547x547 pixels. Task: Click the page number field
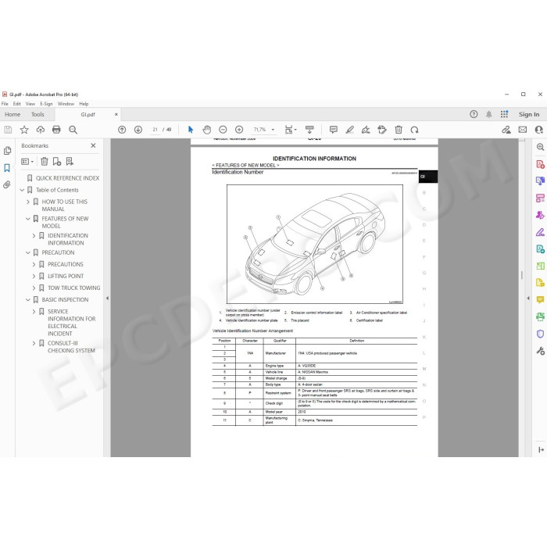(155, 130)
